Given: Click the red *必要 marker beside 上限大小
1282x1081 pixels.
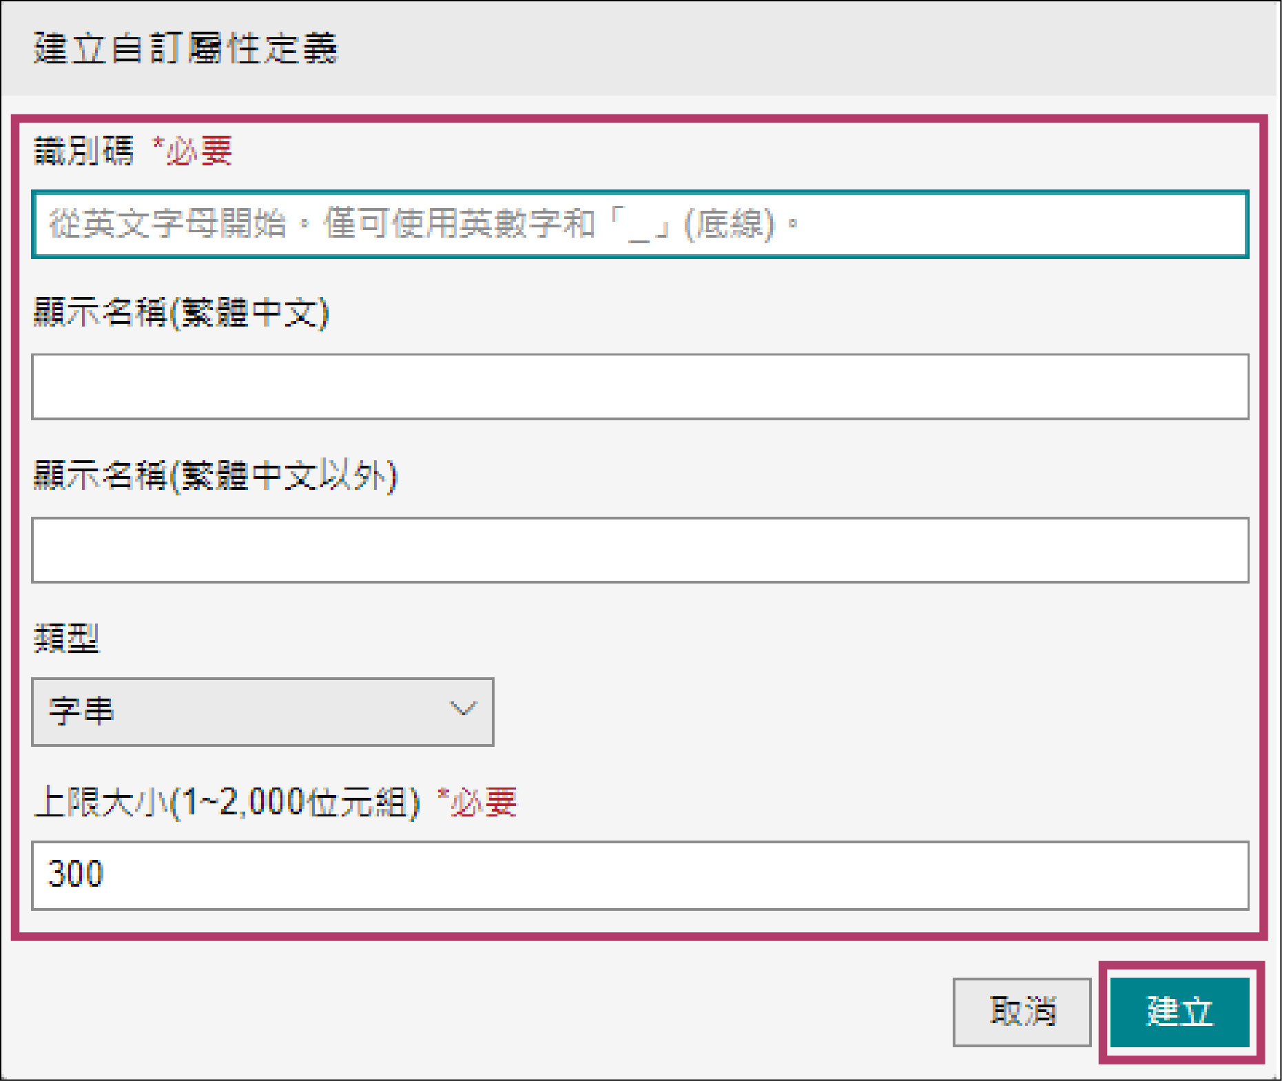Looking at the screenshot, I should (477, 802).
